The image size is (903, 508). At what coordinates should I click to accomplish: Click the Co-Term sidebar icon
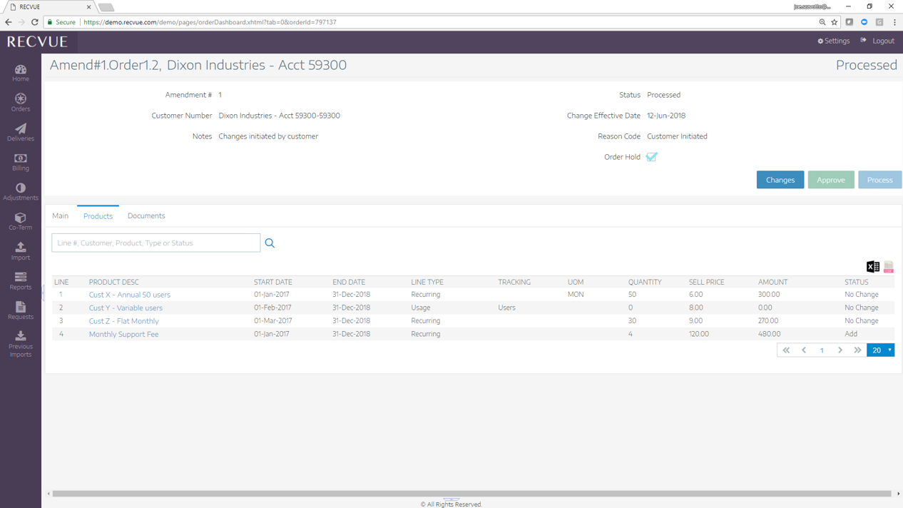pyautogui.click(x=20, y=222)
